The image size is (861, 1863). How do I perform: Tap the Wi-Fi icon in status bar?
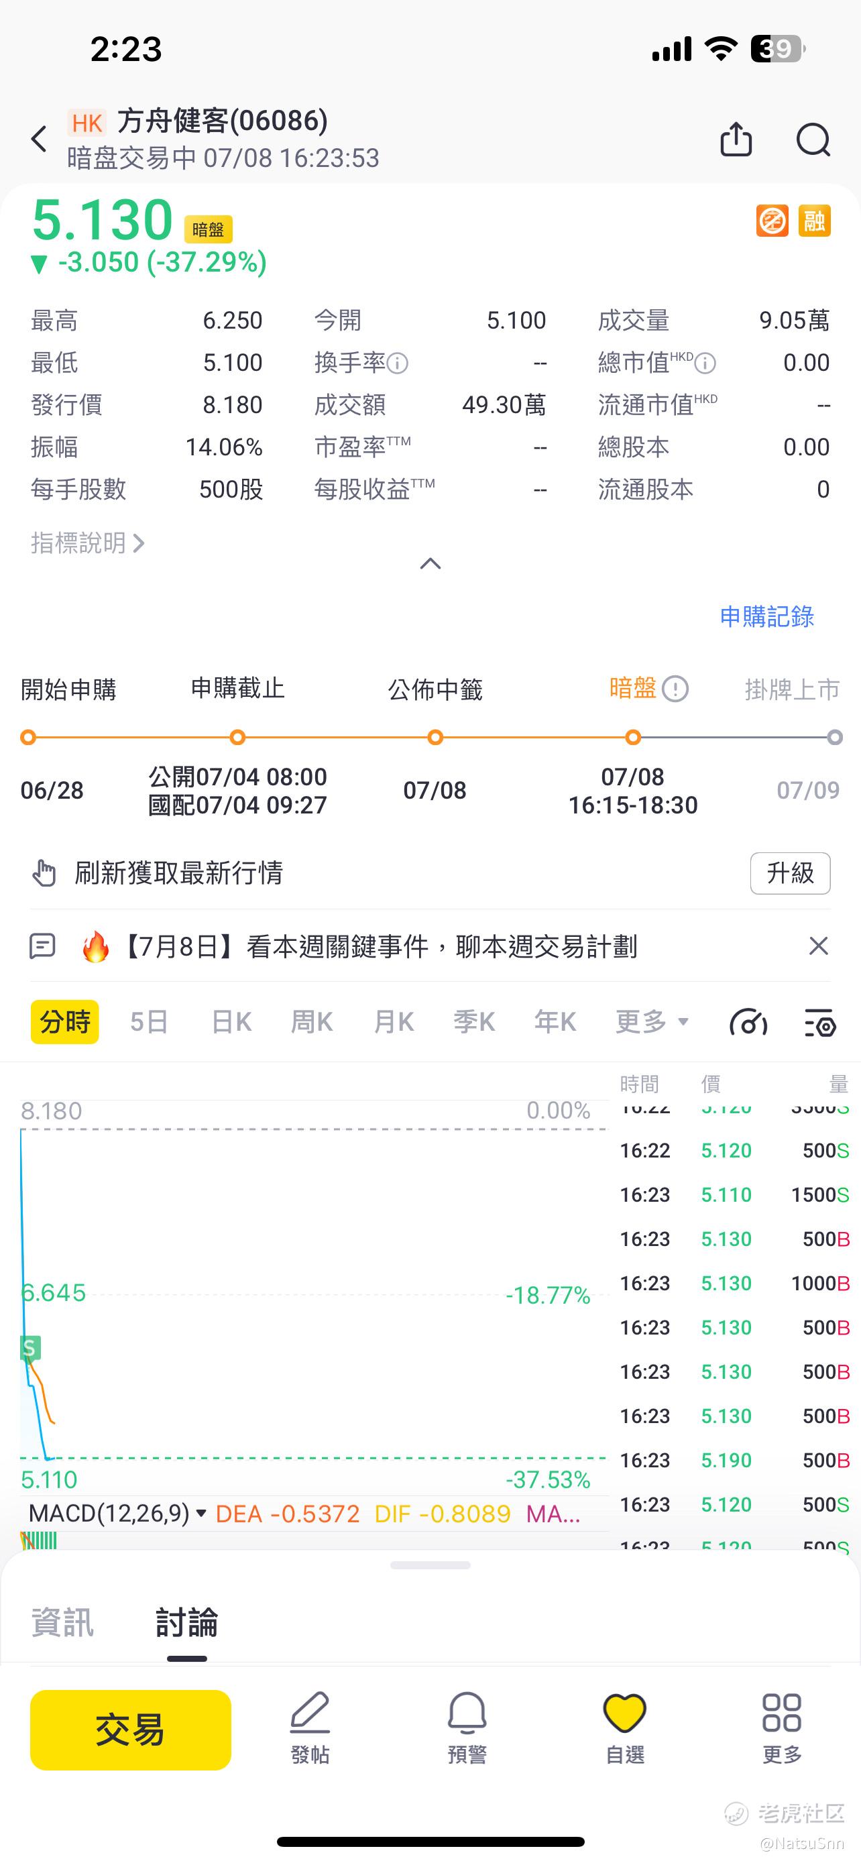721,48
